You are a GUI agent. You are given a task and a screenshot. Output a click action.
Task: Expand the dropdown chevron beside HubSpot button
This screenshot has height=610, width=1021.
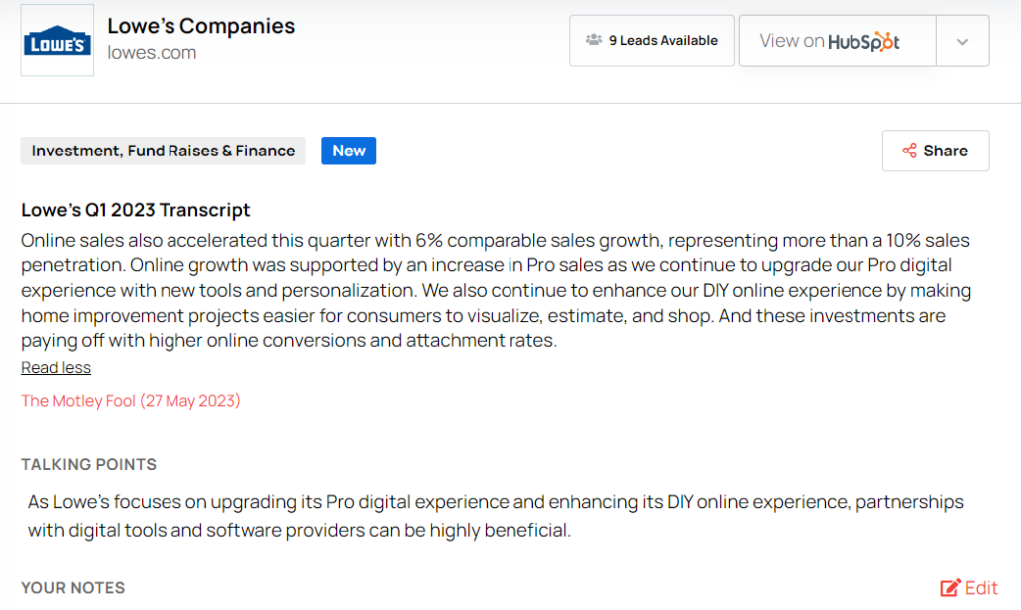(x=962, y=41)
